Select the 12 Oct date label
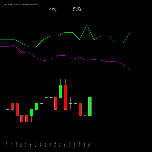 coord(60,145)
